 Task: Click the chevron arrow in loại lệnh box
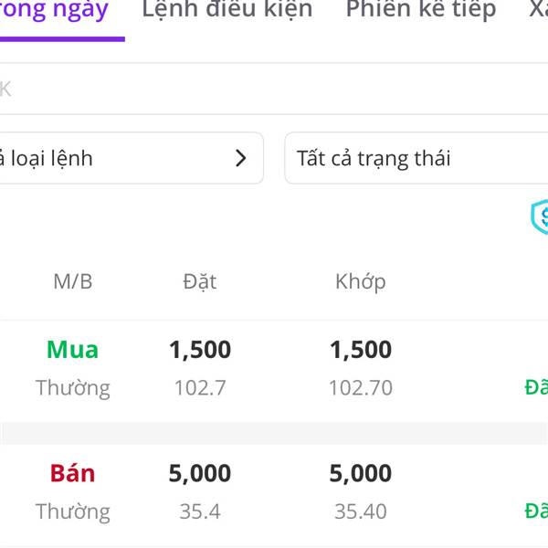click(x=240, y=158)
